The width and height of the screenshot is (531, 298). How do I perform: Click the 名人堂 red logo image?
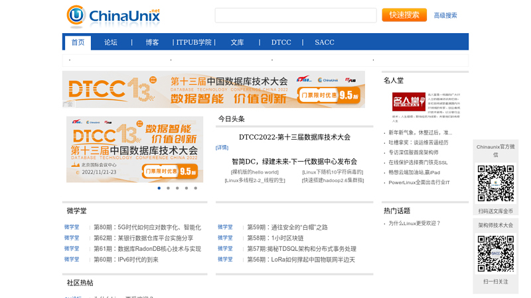point(409,102)
